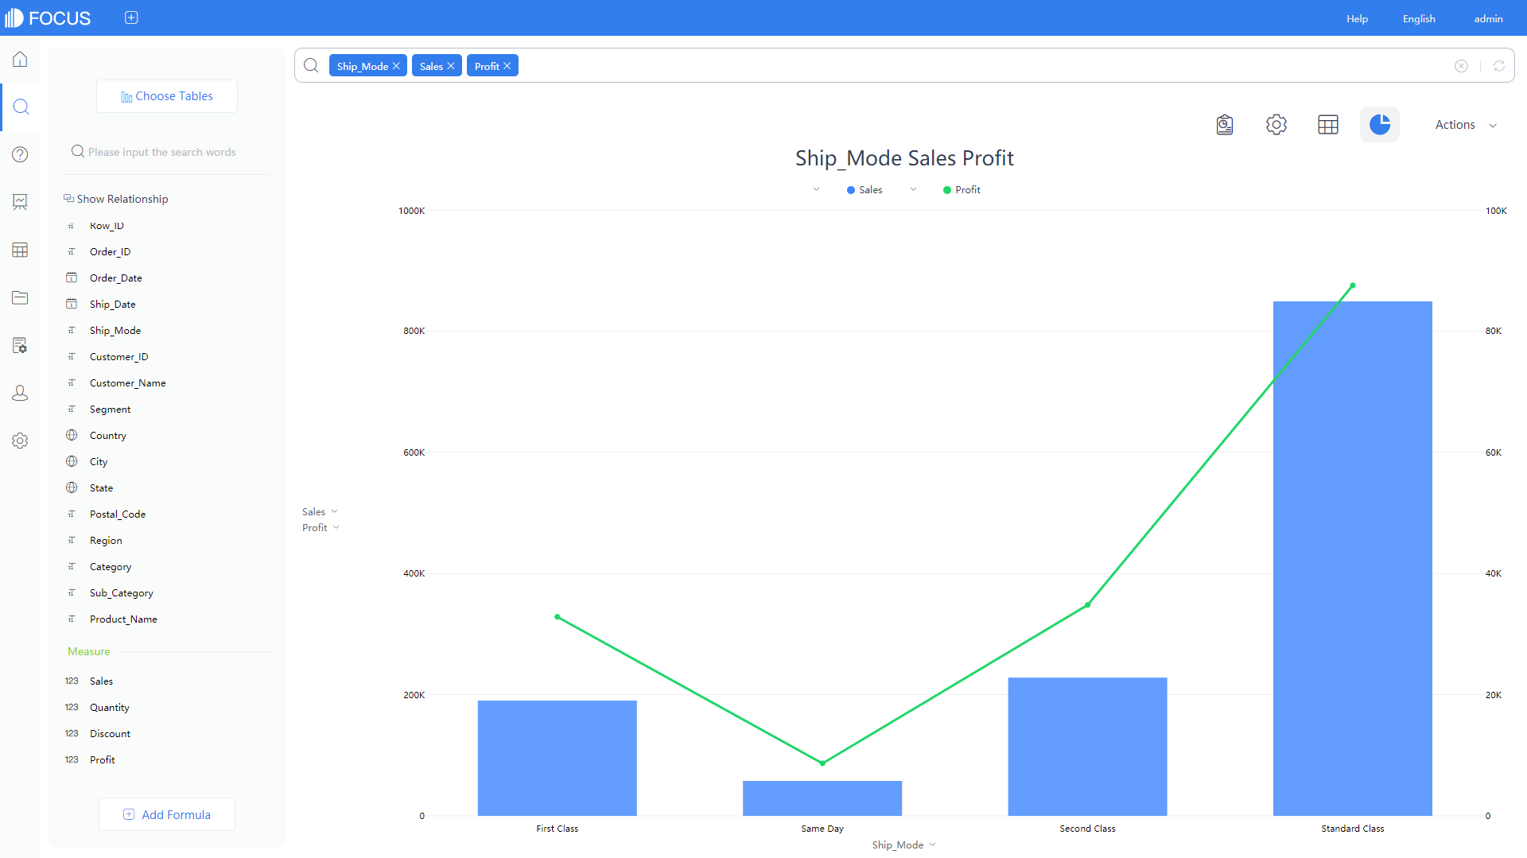Select the Quantity measure
The height and width of the screenshot is (858, 1527).
110,707
